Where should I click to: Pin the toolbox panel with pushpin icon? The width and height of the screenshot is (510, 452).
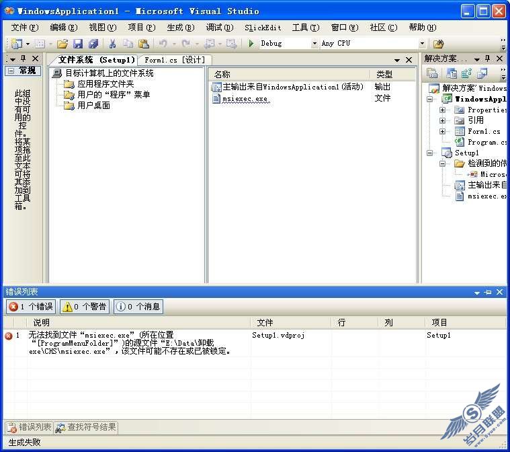pyautogui.click(x=23, y=59)
